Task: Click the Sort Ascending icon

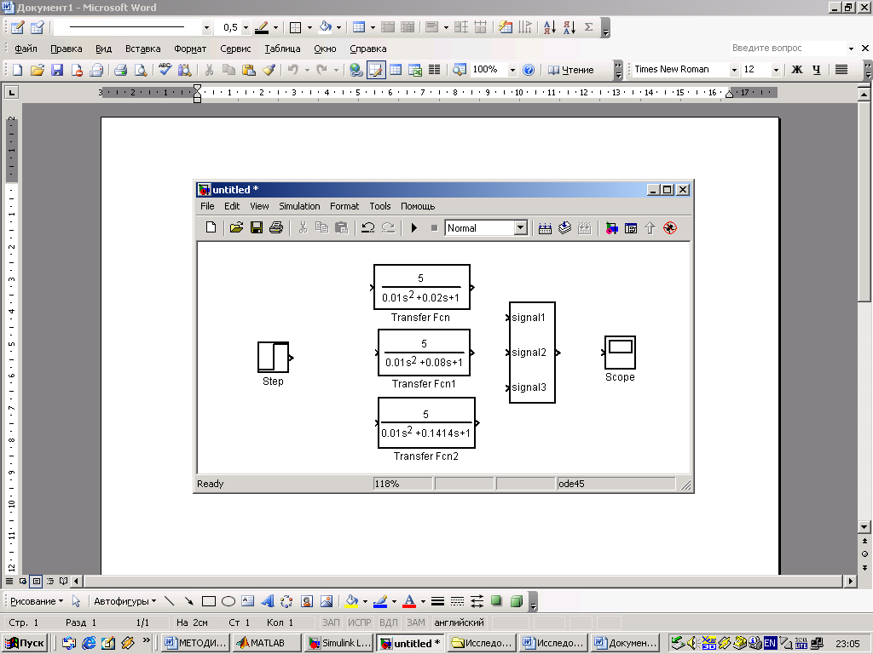Action: click(548, 27)
